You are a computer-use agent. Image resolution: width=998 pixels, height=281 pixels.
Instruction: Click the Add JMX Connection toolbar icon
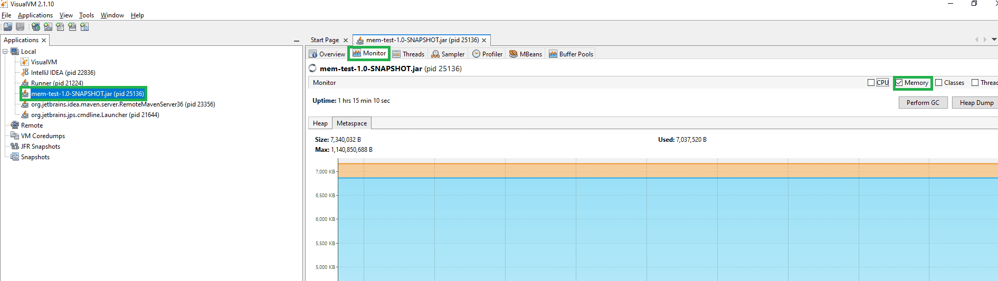tap(48, 27)
